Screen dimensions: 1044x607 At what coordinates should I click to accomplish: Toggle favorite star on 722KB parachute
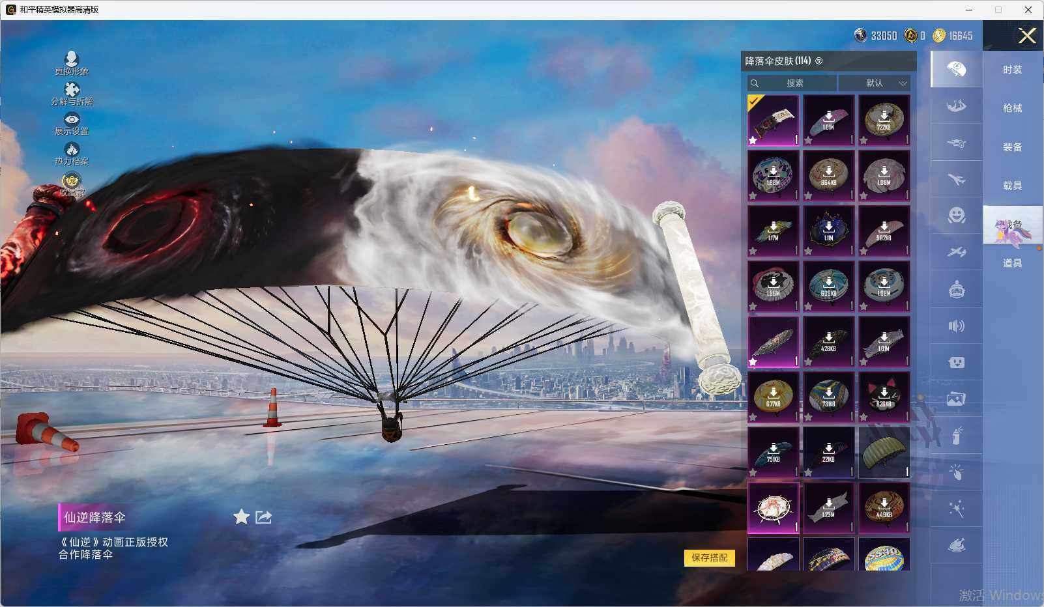[864, 140]
